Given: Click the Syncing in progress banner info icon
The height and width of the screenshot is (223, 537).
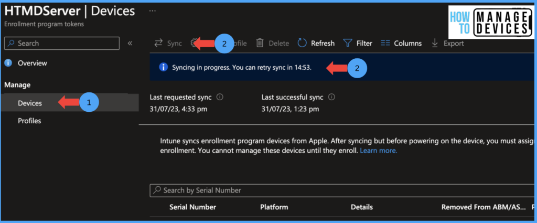Looking at the screenshot, I should pyautogui.click(x=163, y=67).
